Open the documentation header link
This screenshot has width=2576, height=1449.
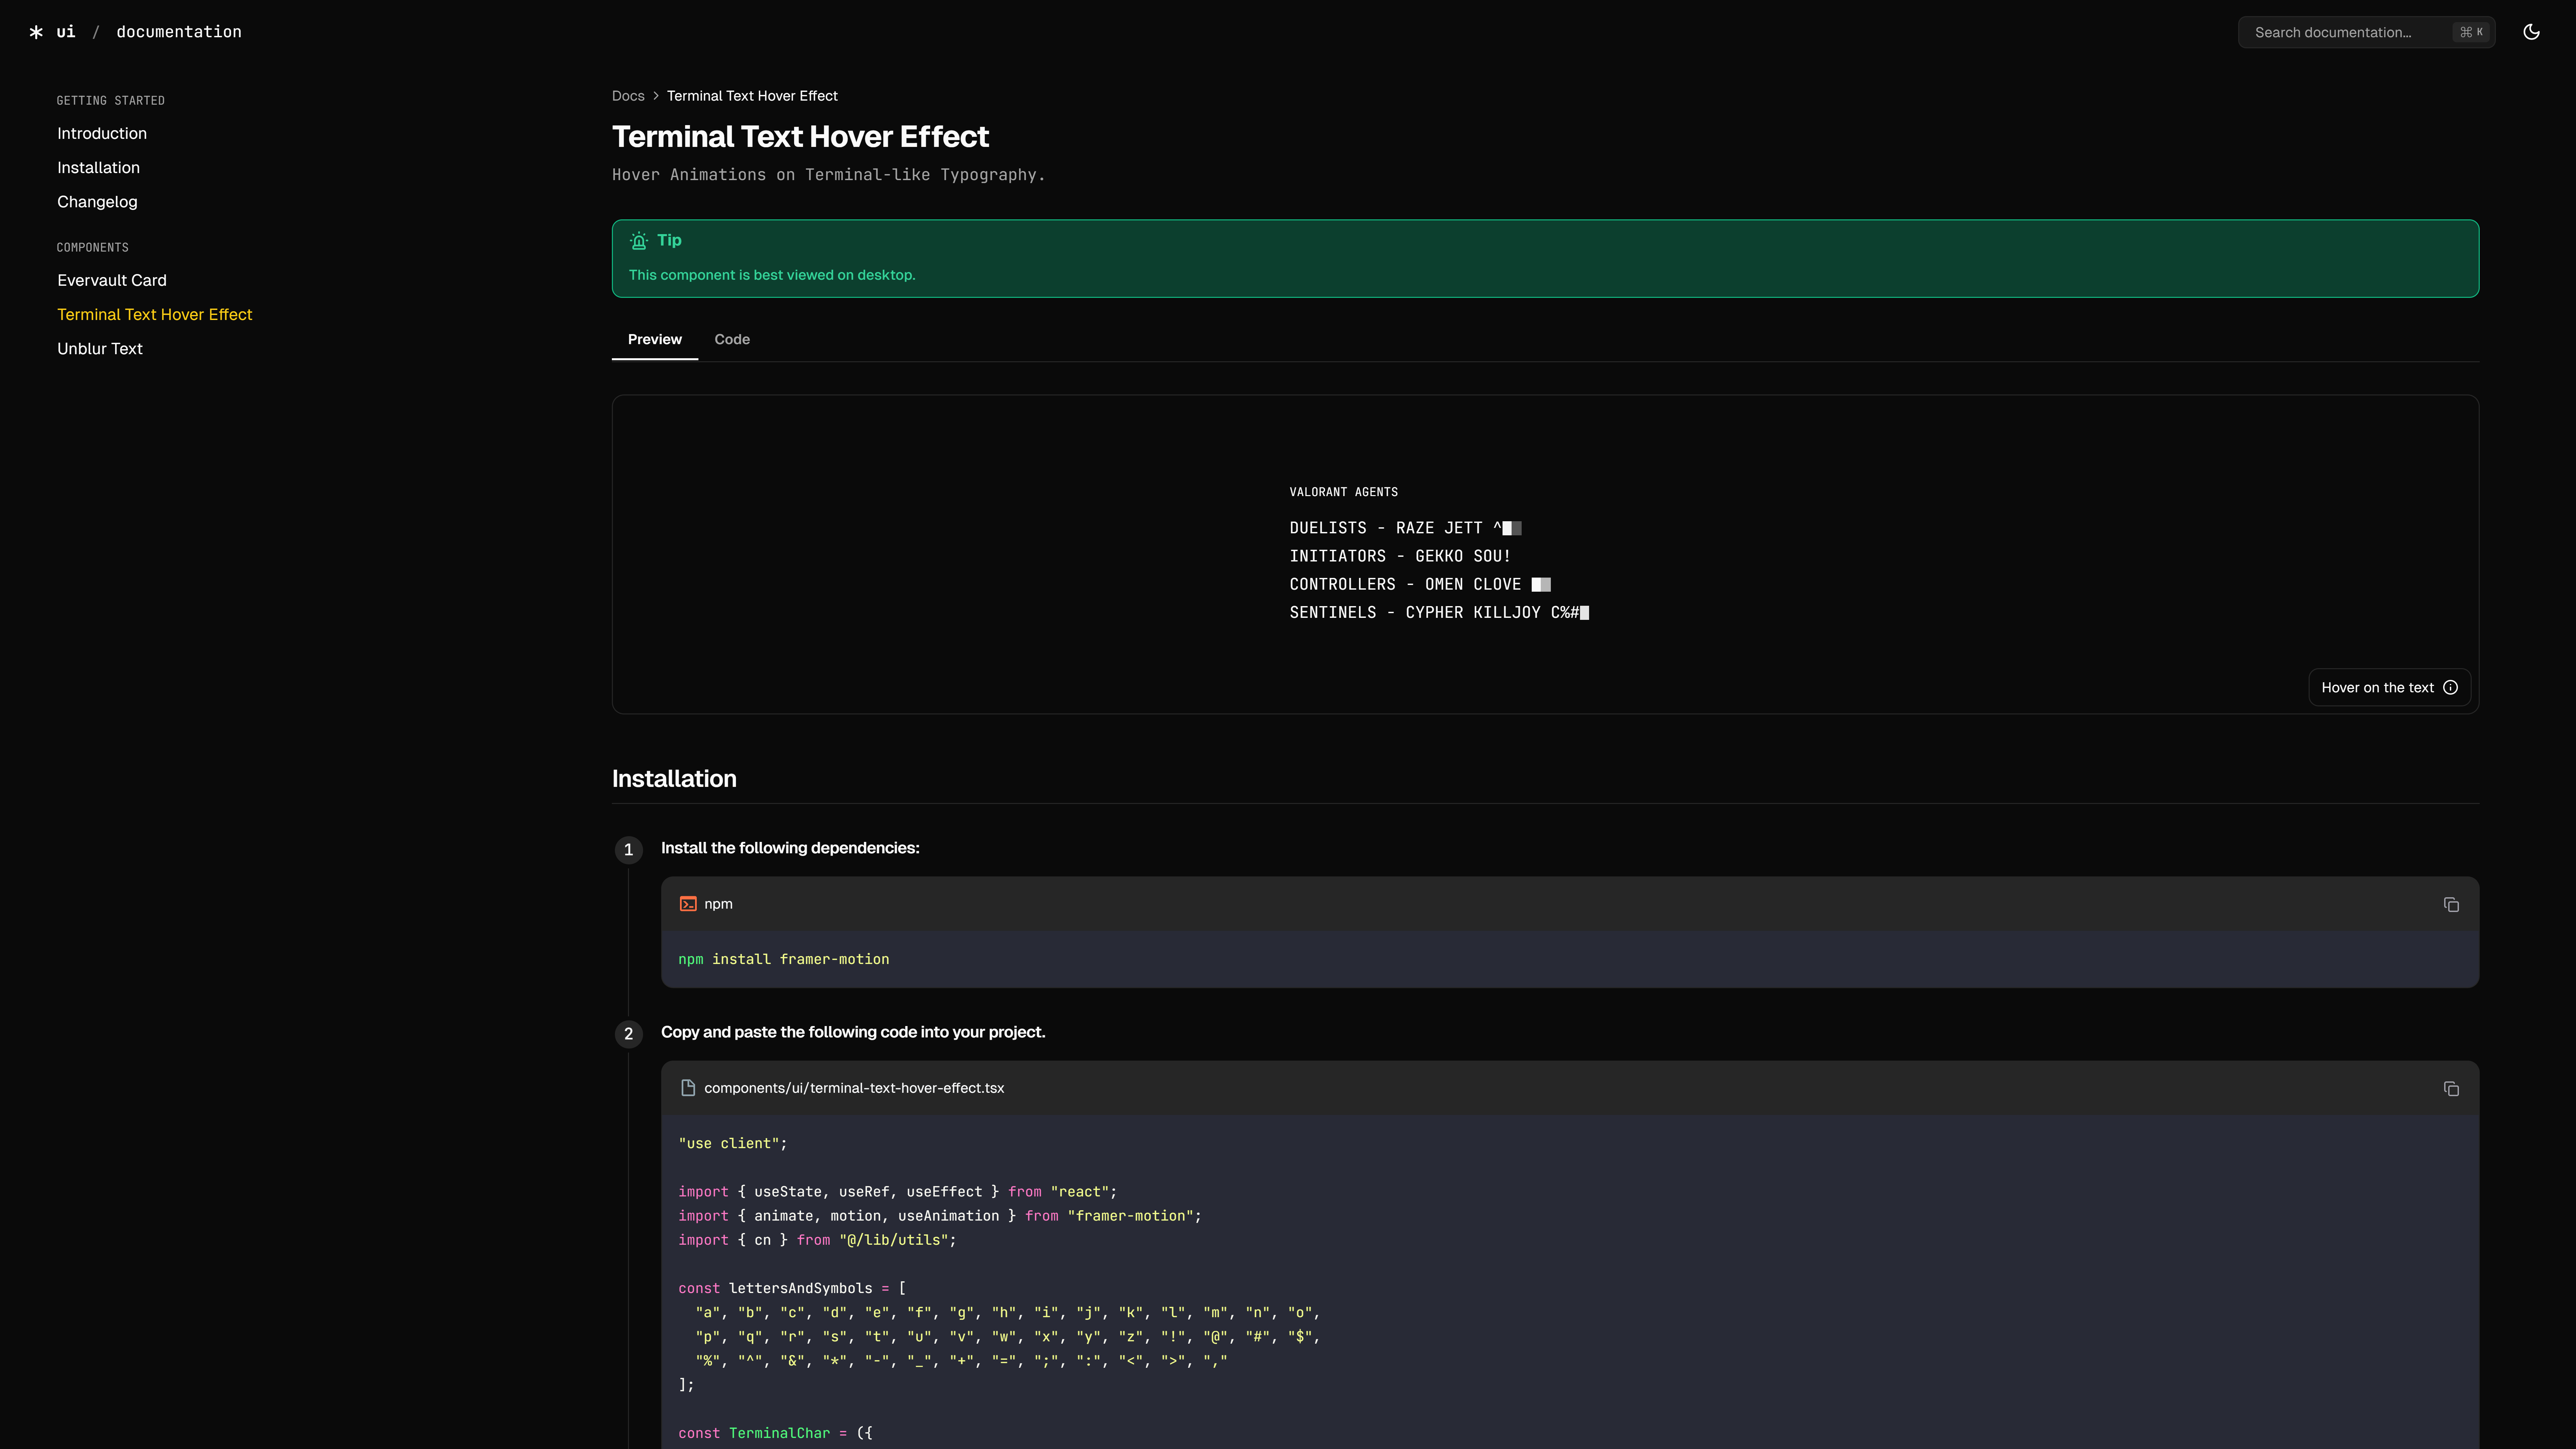(x=179, y=32)
